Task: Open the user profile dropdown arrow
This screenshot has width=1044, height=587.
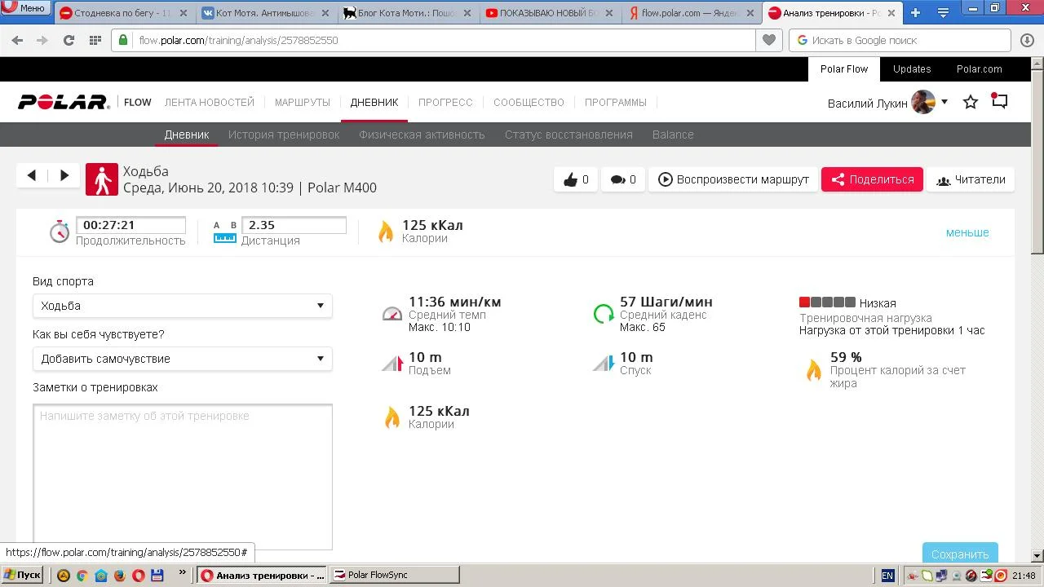Action: coord(944,102)
